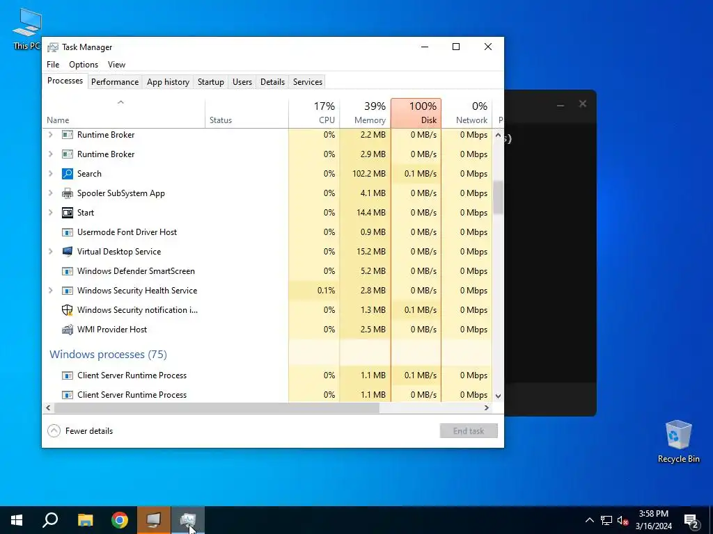Sort by the Name column header

coord(123,113)
